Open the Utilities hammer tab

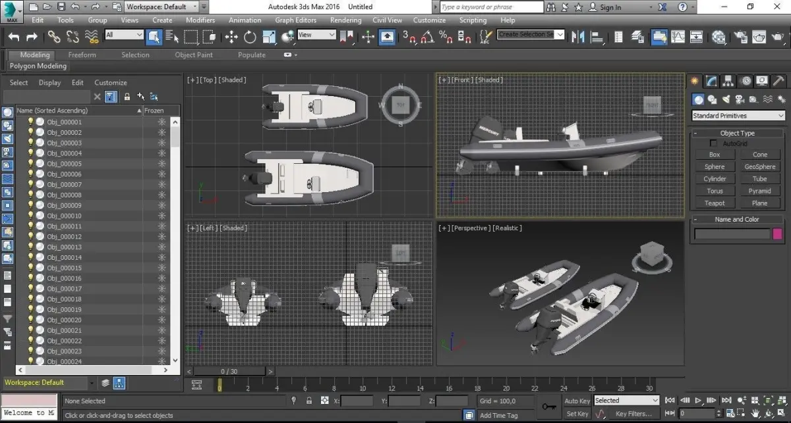click(x=778, y=81)
